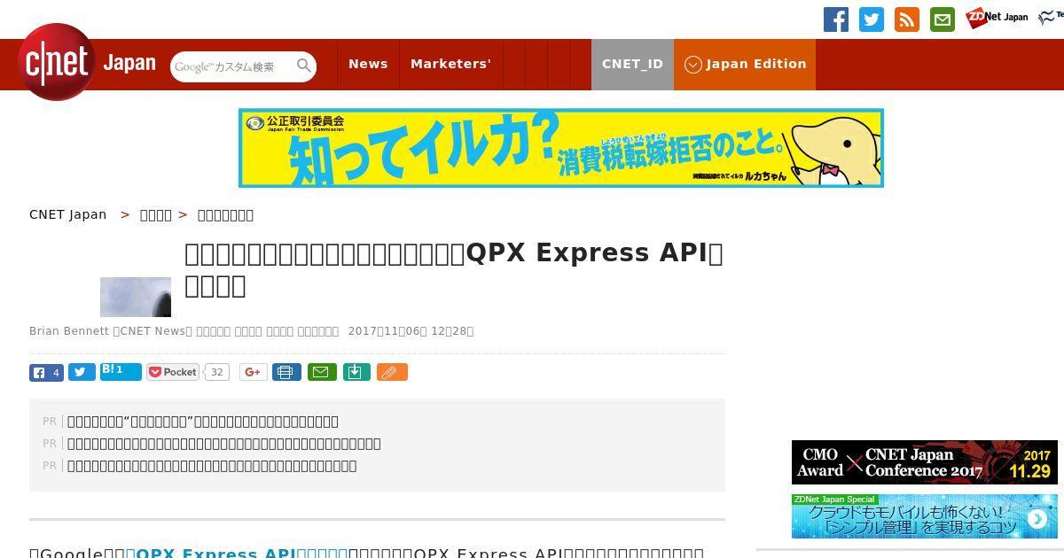This screenshot has height=558, width=1064.
Task: Expand the Japan Edition dropdown
Action: (x=745, y=64)
